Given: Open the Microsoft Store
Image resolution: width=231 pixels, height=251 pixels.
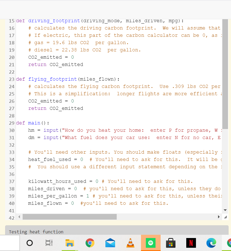Looking at the screenshot, I should point(171,243).
